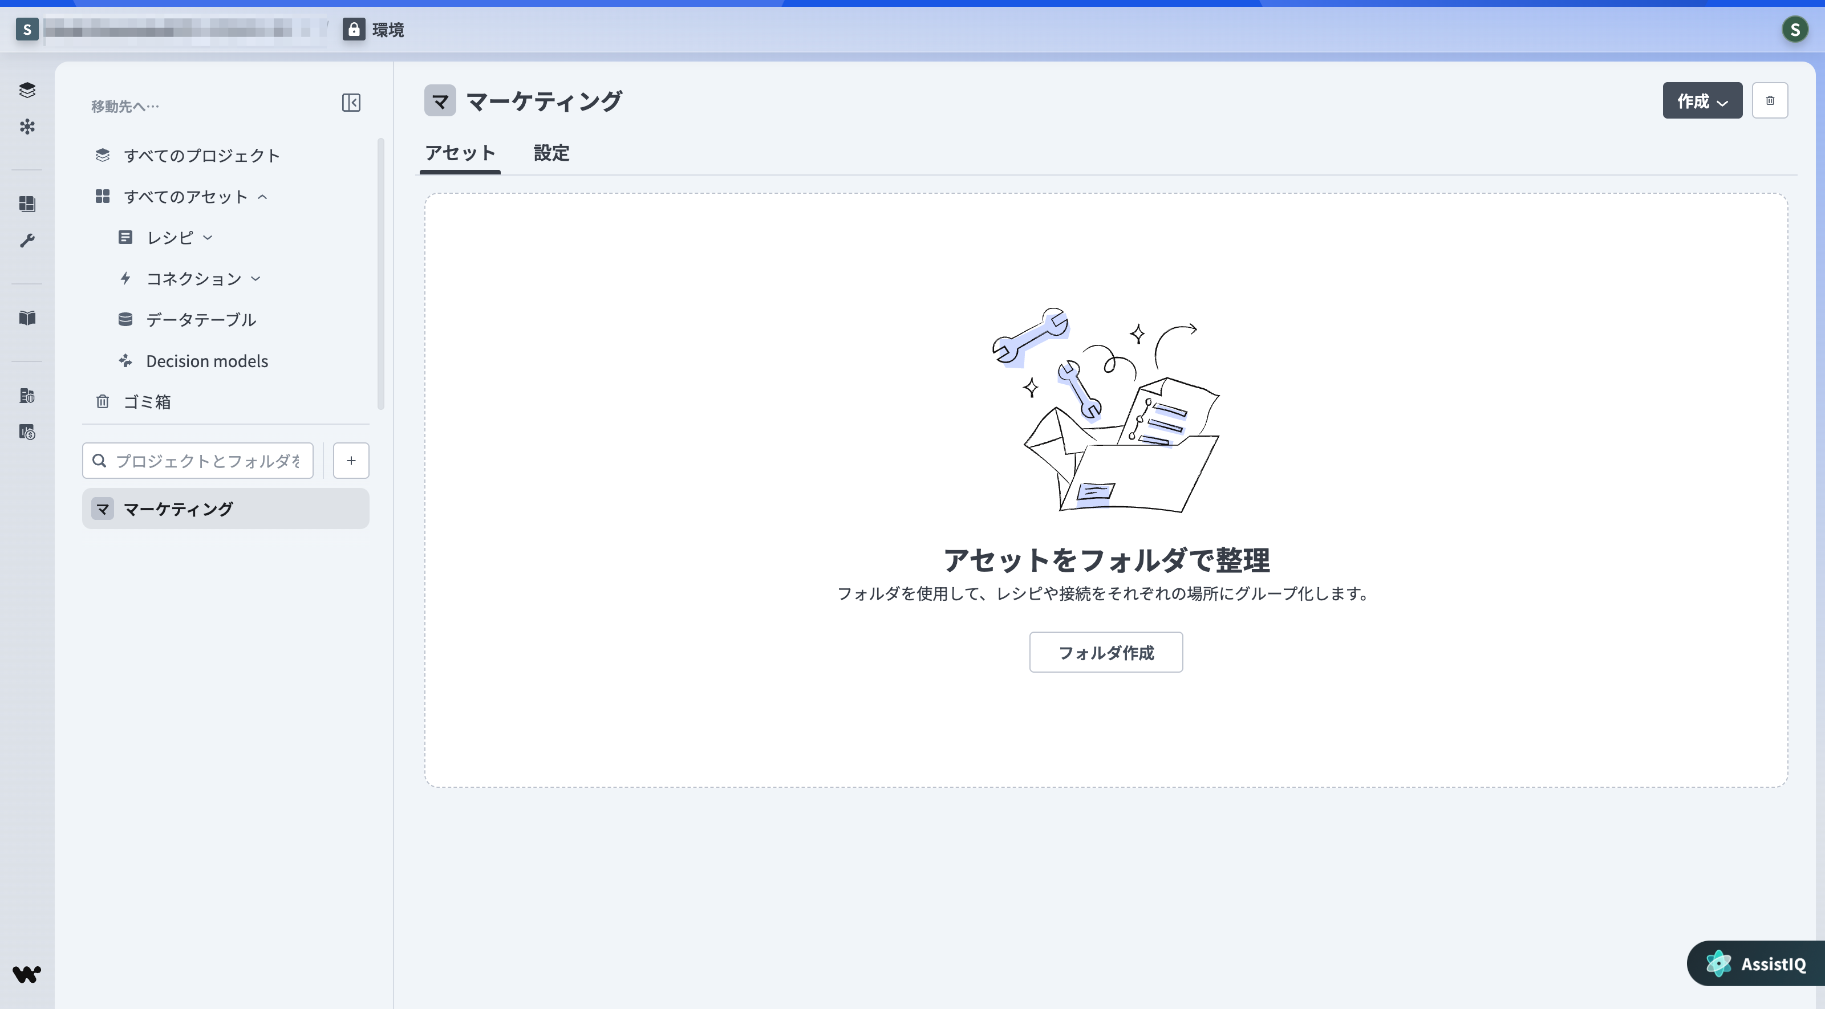This screenshot has height=1009, width=1825.
Task: Select the マーケティング project in the sidebar
Action: point(225,508)
